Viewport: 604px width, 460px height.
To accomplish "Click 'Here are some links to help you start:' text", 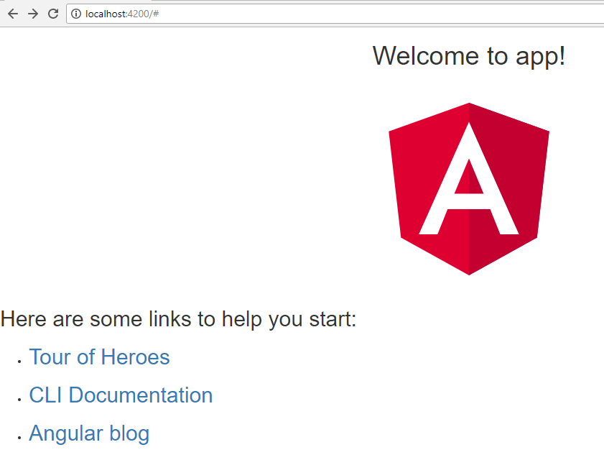I will [x=178, y=319].
